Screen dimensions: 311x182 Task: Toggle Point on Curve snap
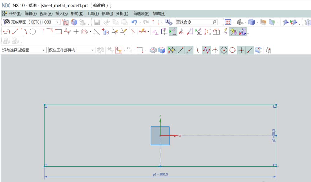pyautogui.click(x=250, y=50)
